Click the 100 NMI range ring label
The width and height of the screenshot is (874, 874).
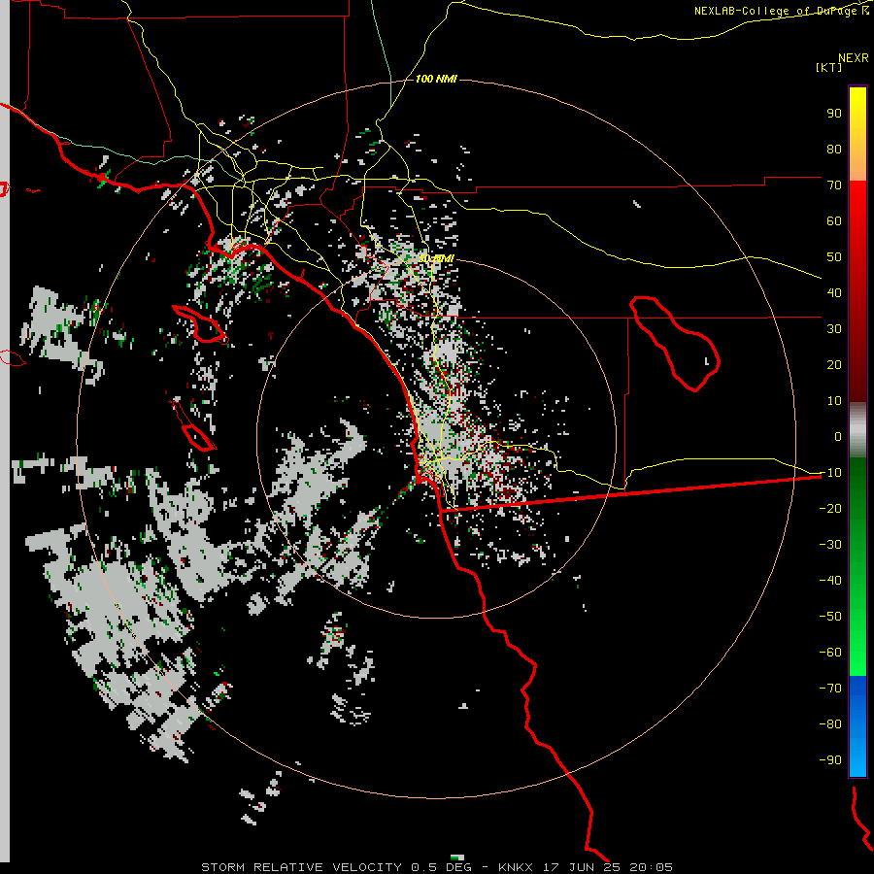point(436,79)
